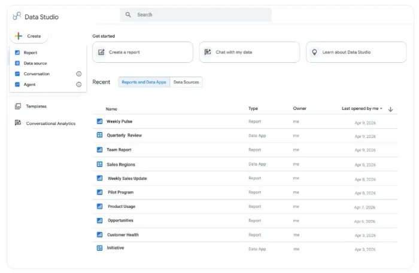The width and height of the screenshot is (419, 273).
Task: Open Templates in the sidebar
Action: click(36, 106)
